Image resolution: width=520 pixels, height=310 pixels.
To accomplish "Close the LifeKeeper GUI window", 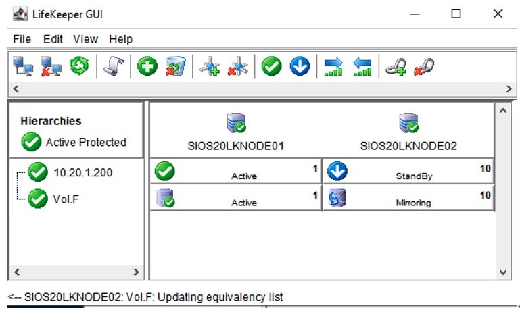I will click(498, 14).
